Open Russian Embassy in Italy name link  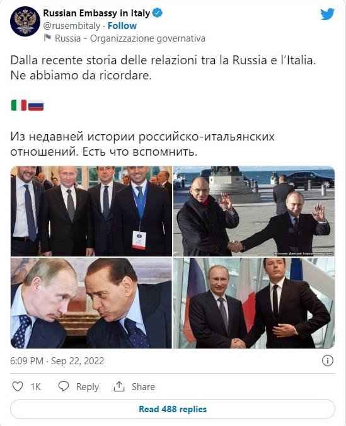(x=96, y=13)
